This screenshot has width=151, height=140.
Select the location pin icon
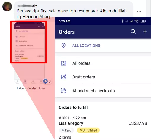(x=63, y=45)
